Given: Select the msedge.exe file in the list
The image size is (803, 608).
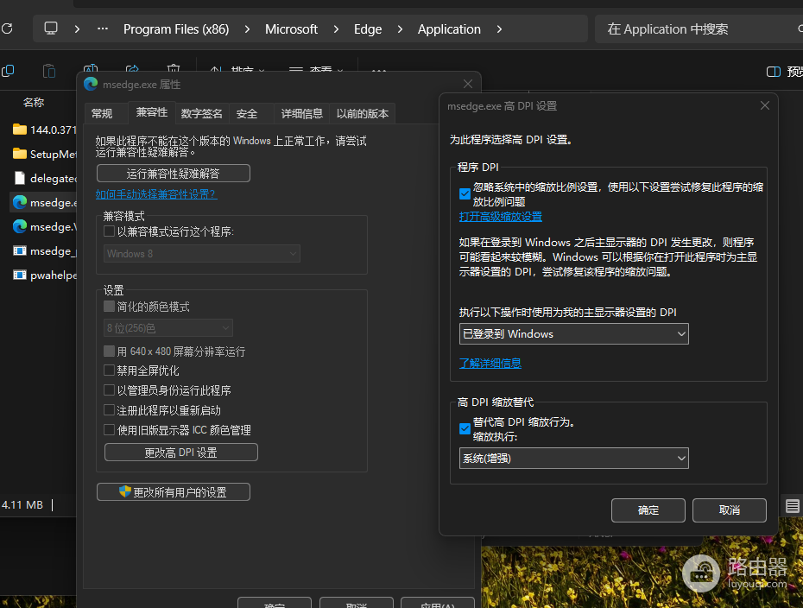Looking at the screenshot, I should (45, 202).
